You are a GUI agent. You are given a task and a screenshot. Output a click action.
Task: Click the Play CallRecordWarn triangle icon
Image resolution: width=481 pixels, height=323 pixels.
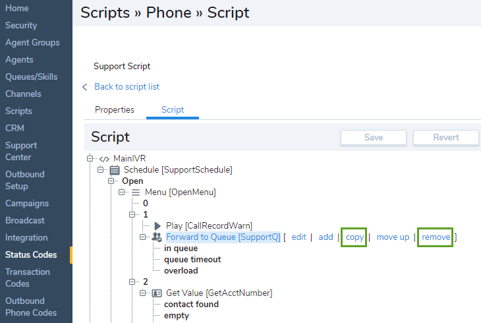tap(157, 226)
